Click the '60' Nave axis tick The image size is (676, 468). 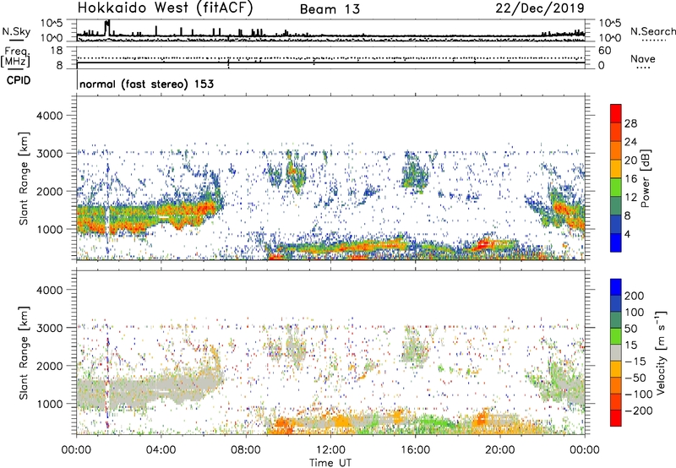604,51
